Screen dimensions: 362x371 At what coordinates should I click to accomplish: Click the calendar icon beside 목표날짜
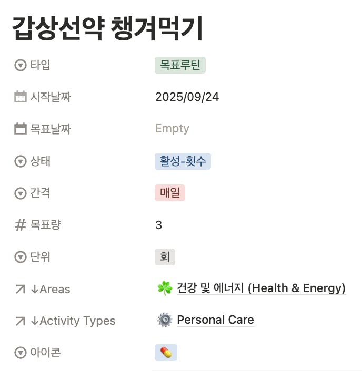[21, 129]
